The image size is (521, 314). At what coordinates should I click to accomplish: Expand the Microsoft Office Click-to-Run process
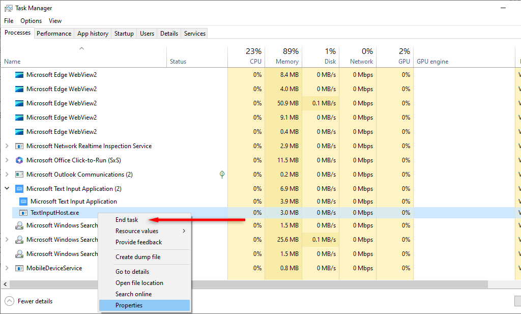(x=7, y=160)
